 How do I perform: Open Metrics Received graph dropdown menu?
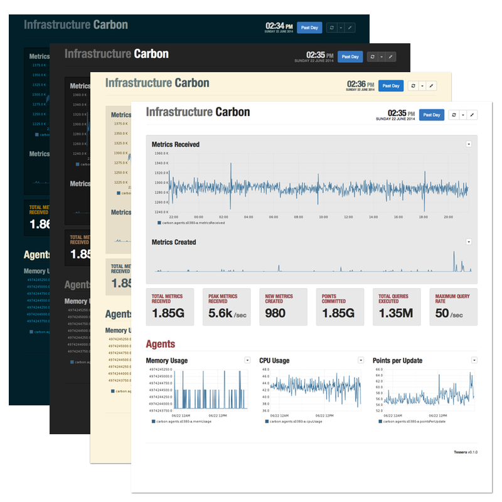(x=469, y=144)
